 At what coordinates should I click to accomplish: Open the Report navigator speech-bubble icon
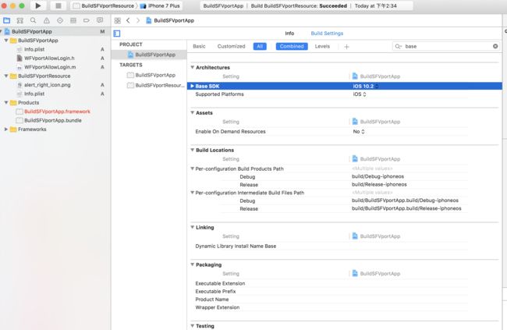pos(100,20)
